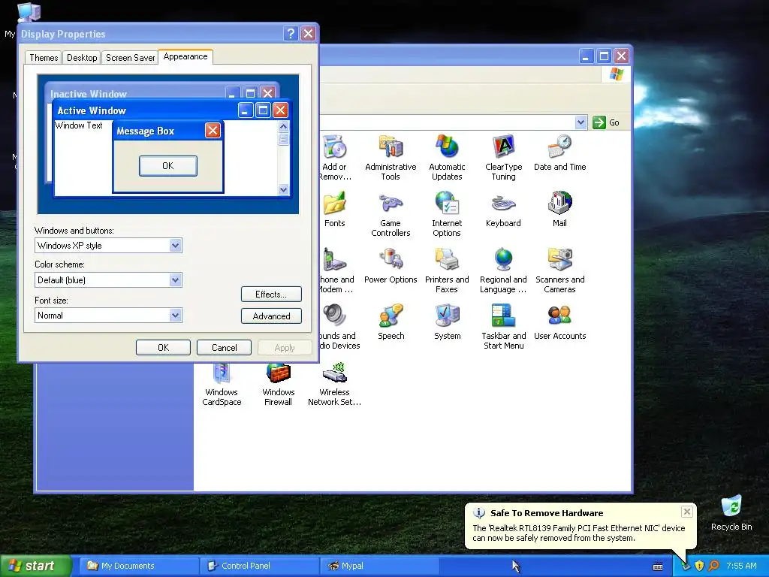Switch to the Desktop tab
Viewport: 769px width, 577px height.
click(82, 58)
